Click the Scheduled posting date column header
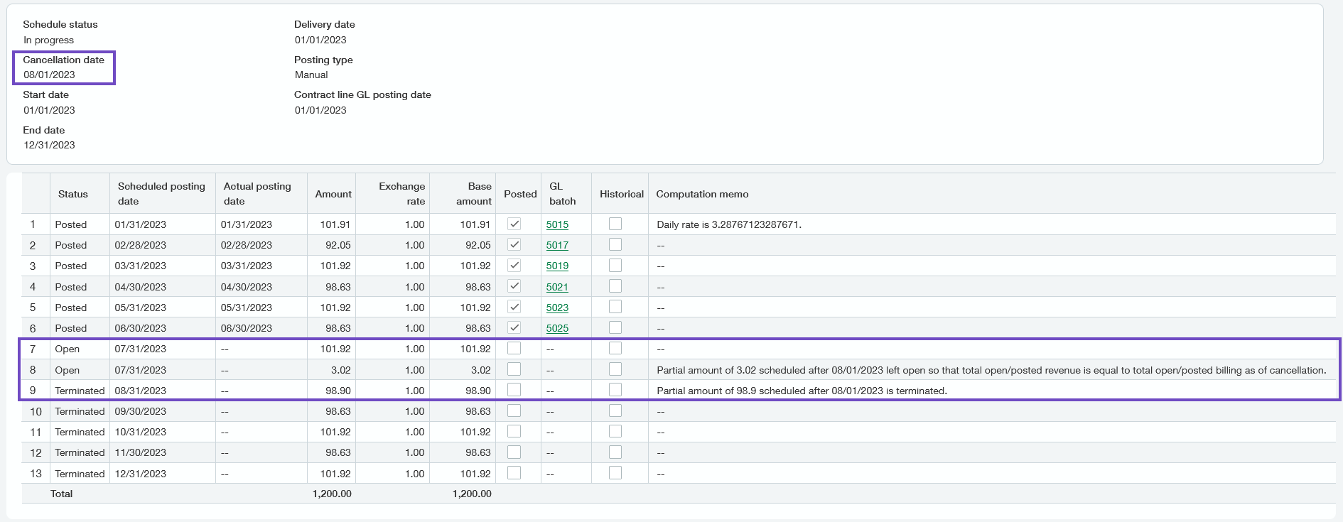1343x522 pixels. [161, 193]
